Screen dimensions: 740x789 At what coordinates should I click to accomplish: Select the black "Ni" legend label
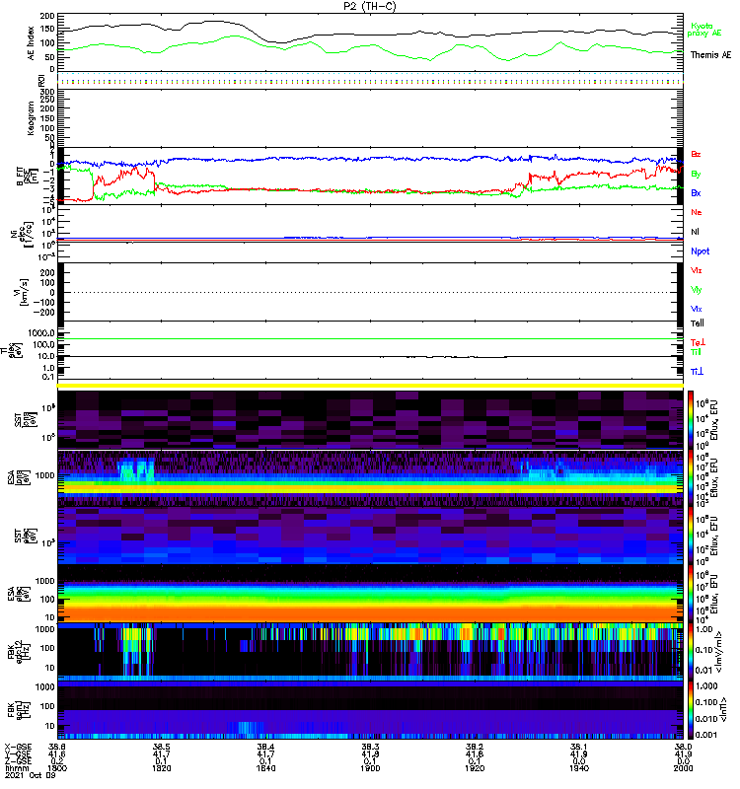pyautogui.click(x=696, y=232)
